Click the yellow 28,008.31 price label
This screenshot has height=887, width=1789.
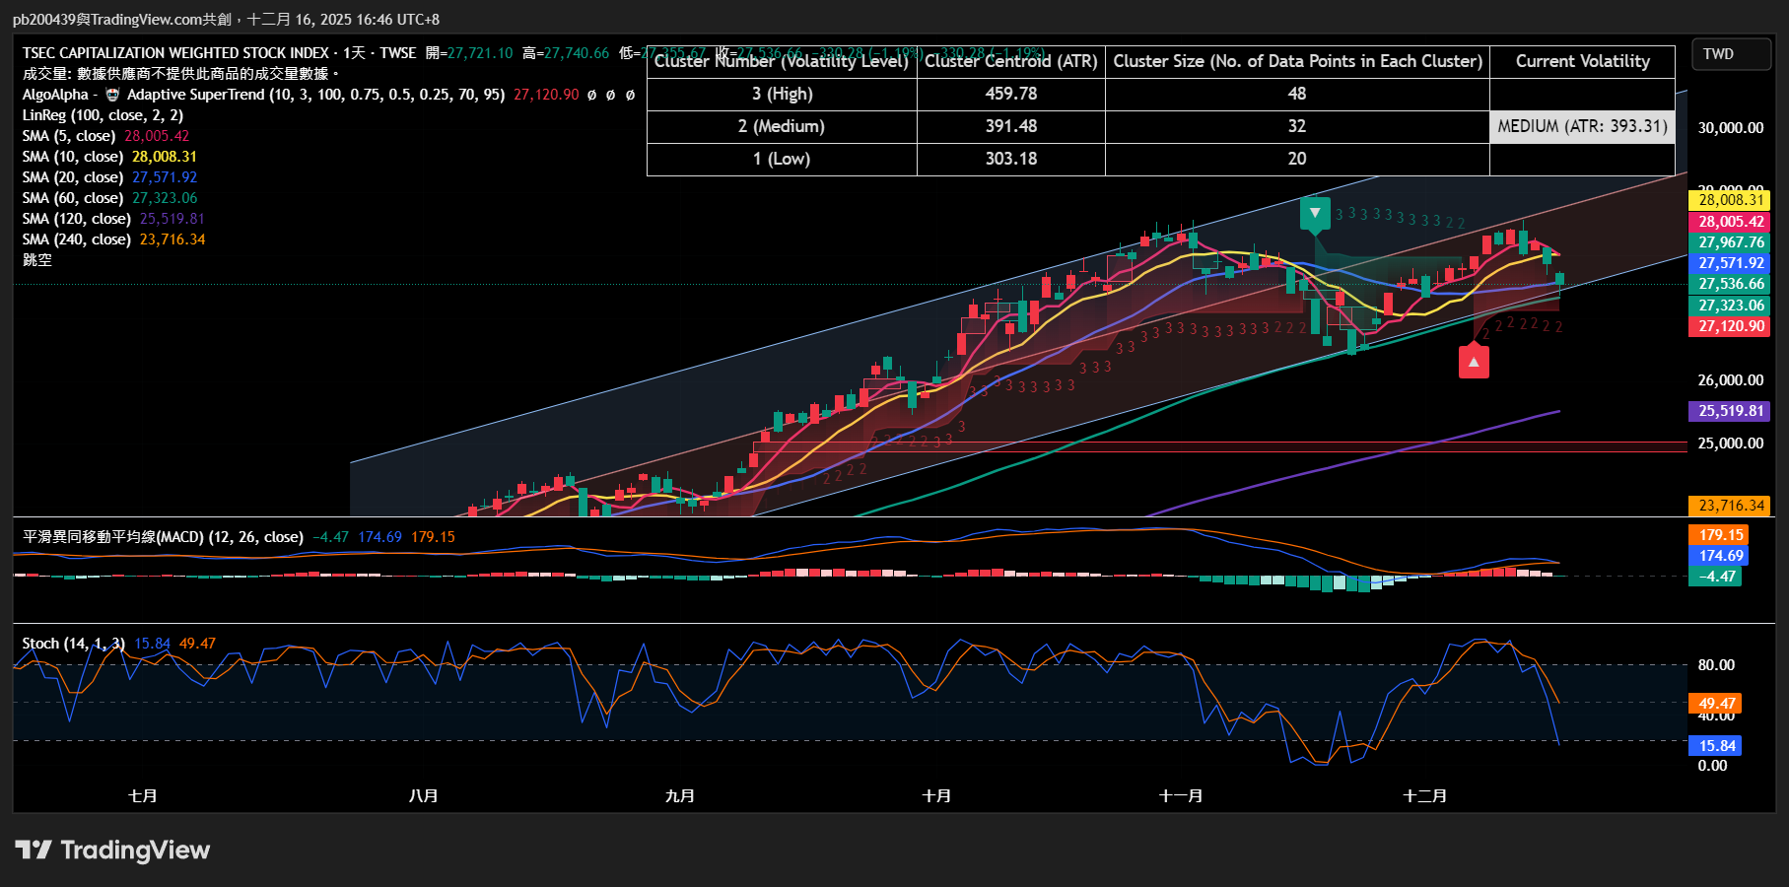point(1730,200)
